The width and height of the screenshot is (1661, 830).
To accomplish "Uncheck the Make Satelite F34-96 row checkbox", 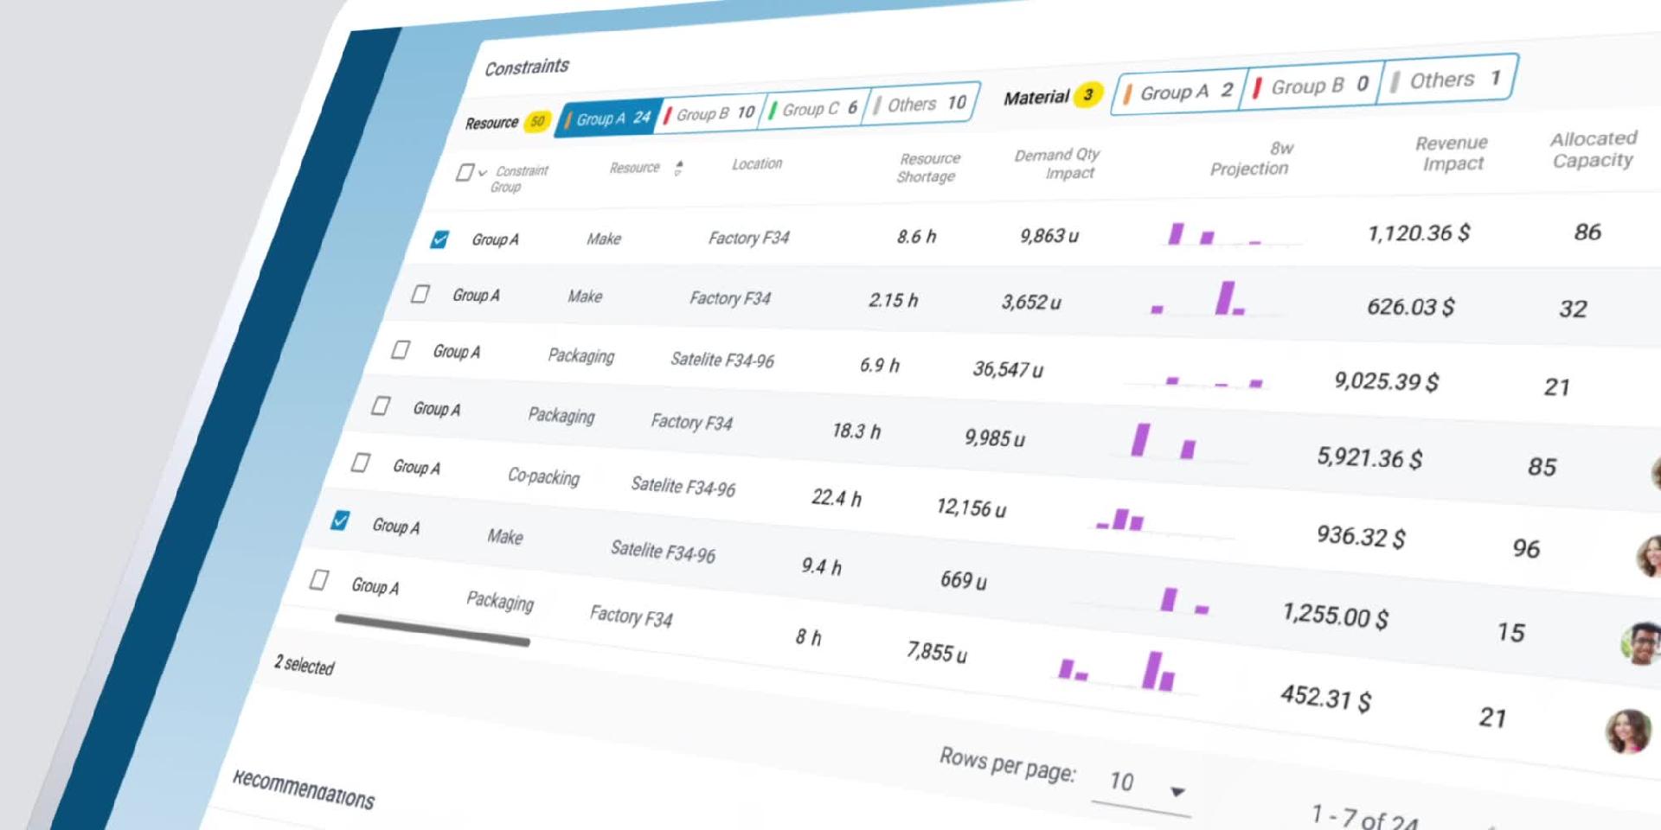I will point(340,520).
